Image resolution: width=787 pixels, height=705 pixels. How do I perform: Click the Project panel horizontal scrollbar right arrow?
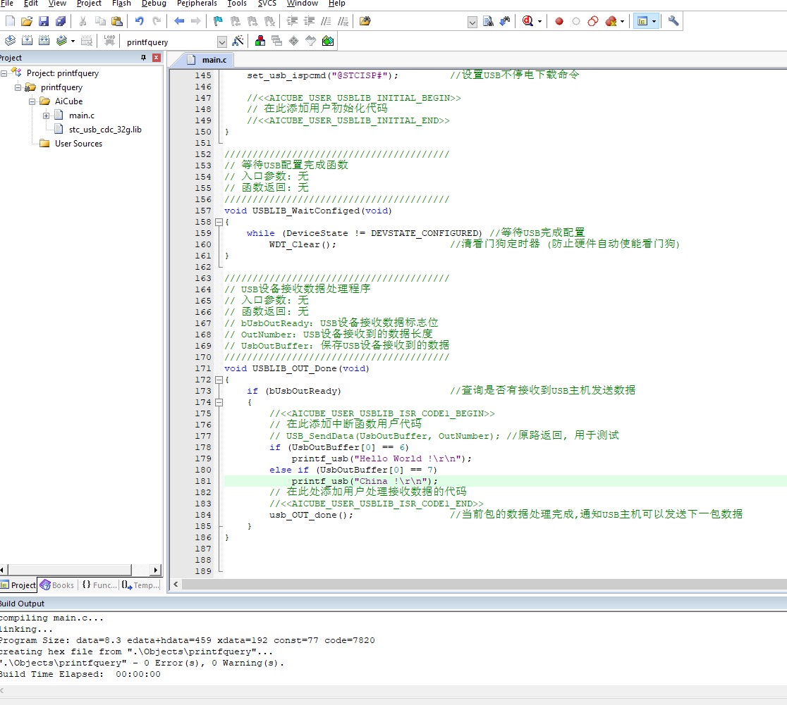[156, 570]
